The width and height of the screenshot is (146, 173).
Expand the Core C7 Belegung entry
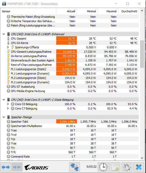pos(8,108)
